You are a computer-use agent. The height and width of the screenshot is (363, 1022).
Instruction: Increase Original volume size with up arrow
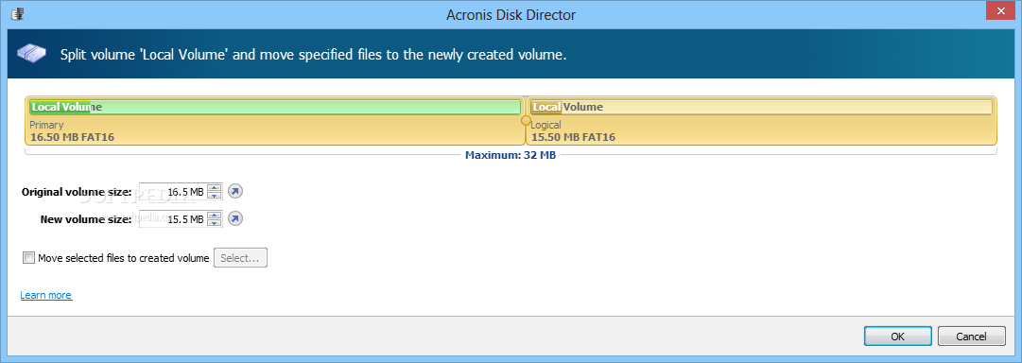(215, 188)
